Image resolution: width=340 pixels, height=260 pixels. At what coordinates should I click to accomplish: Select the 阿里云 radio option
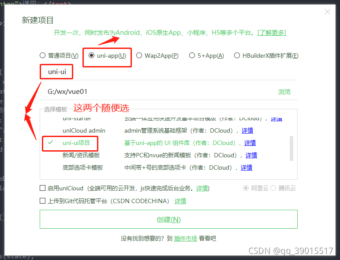pos(246,188)
